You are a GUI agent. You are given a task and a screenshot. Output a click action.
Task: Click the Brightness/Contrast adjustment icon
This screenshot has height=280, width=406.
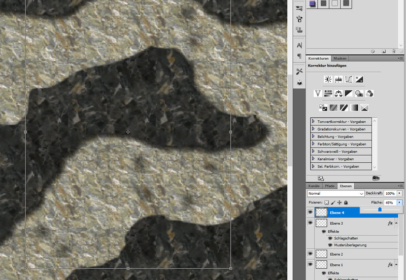click(328, 79)
